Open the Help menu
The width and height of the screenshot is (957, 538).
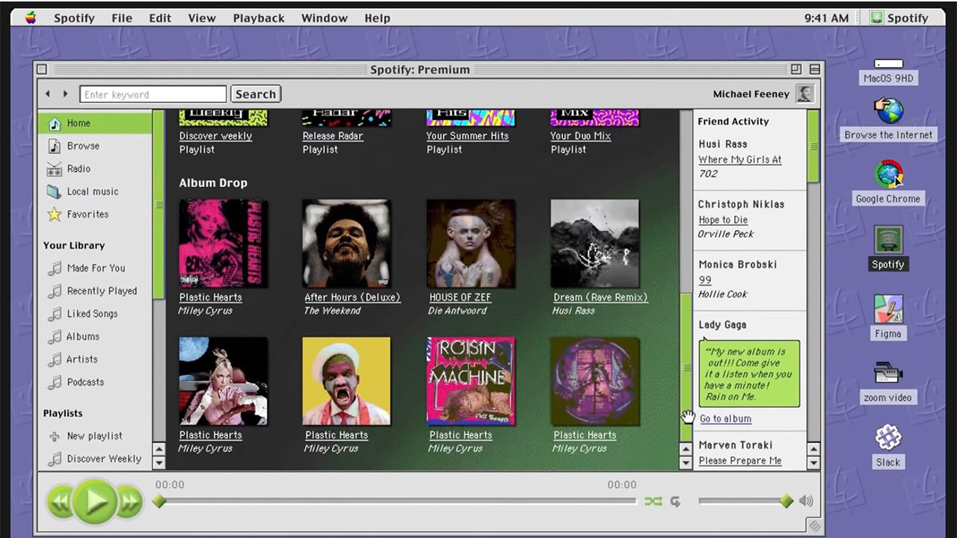tap(377, 18)
